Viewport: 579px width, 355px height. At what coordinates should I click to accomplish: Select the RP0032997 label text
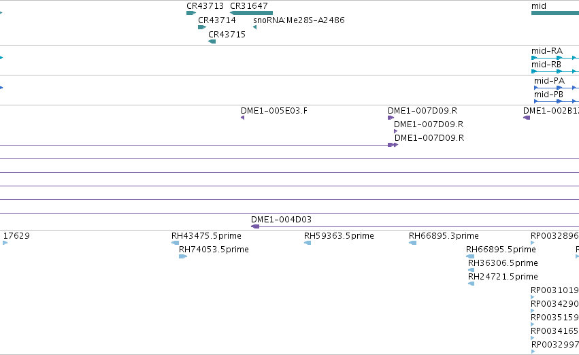pos(555,345)
